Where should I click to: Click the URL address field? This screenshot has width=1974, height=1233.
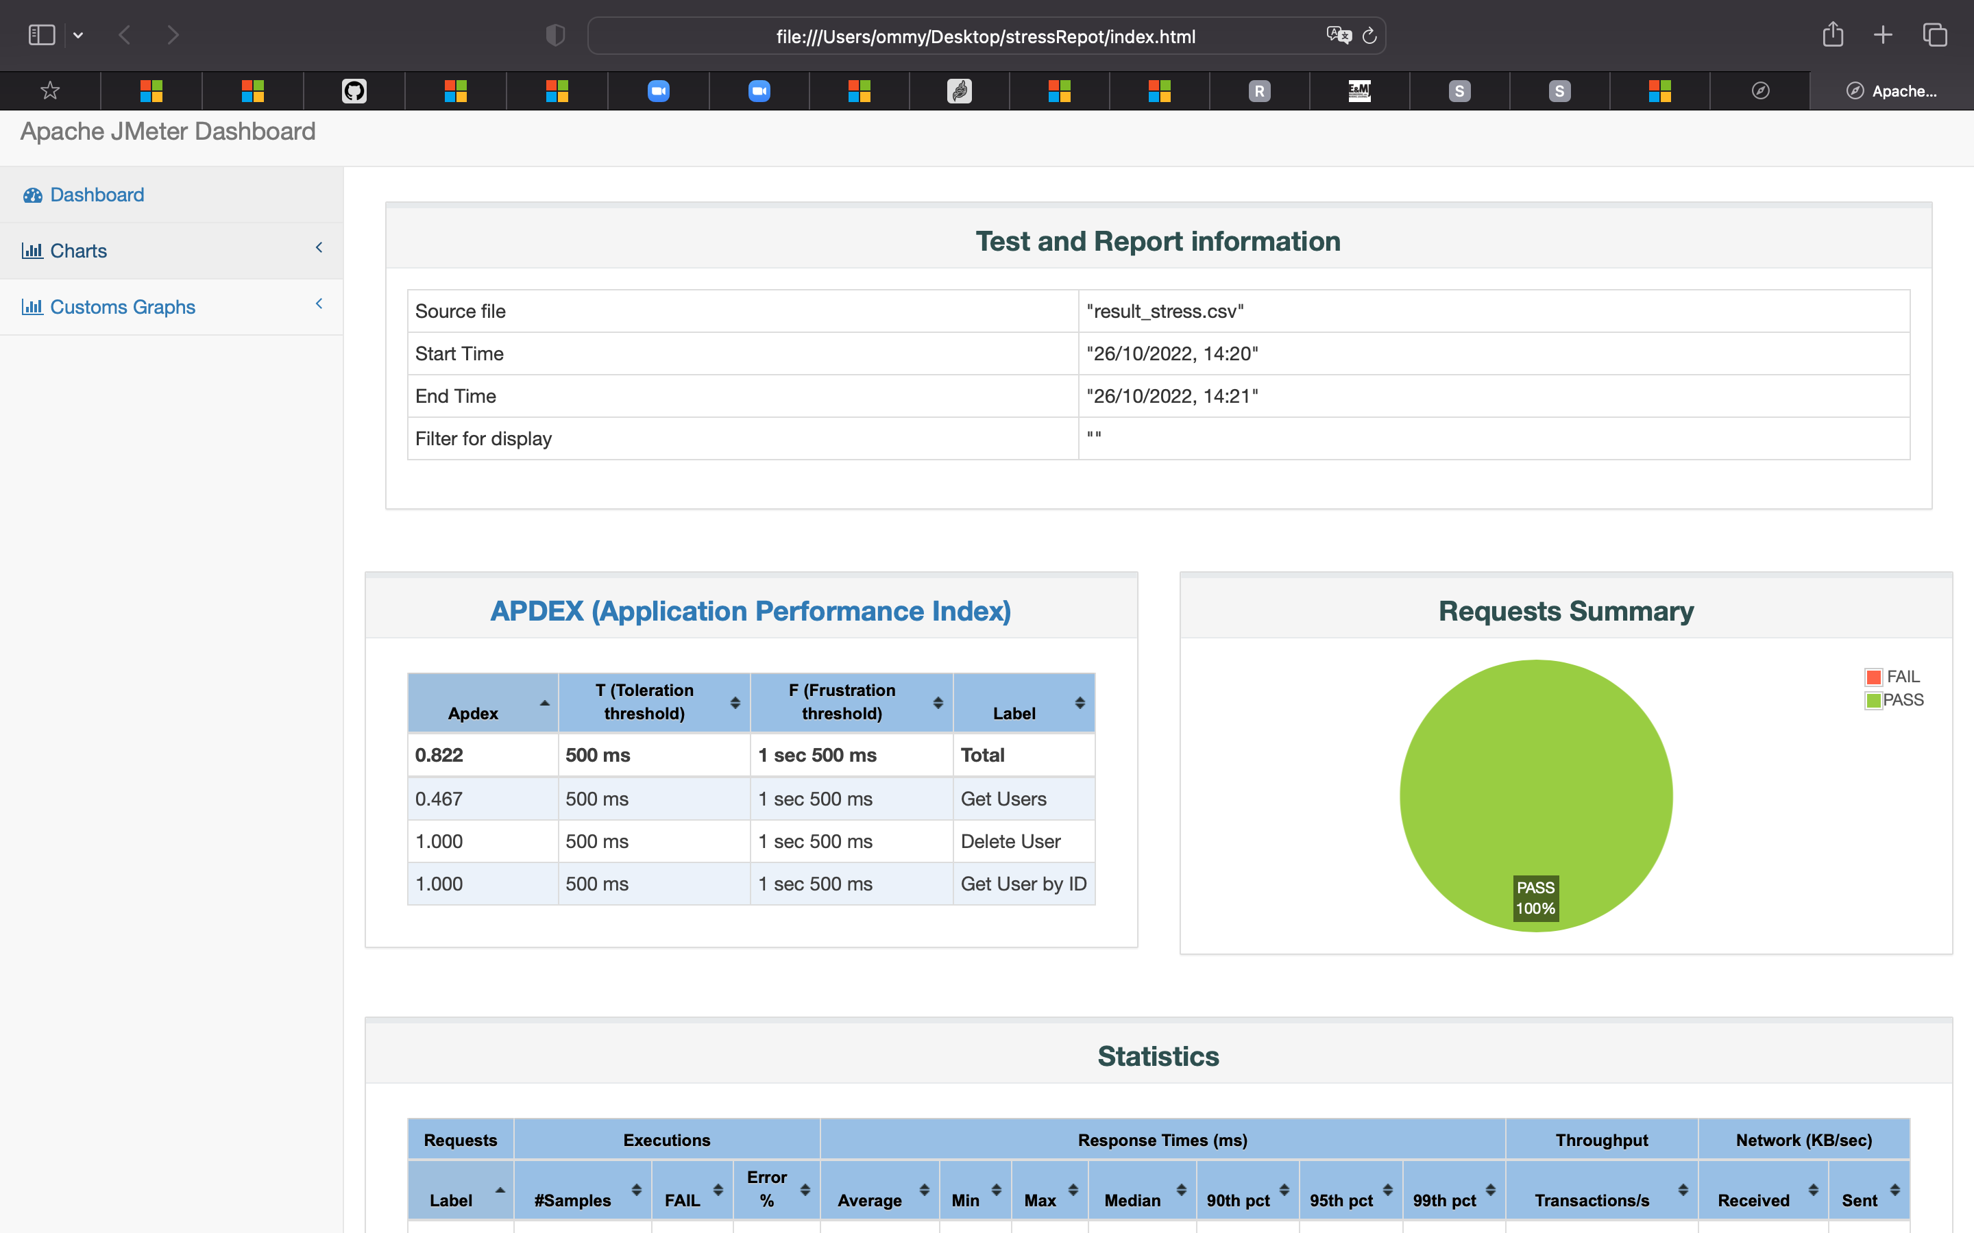point(986,37)
